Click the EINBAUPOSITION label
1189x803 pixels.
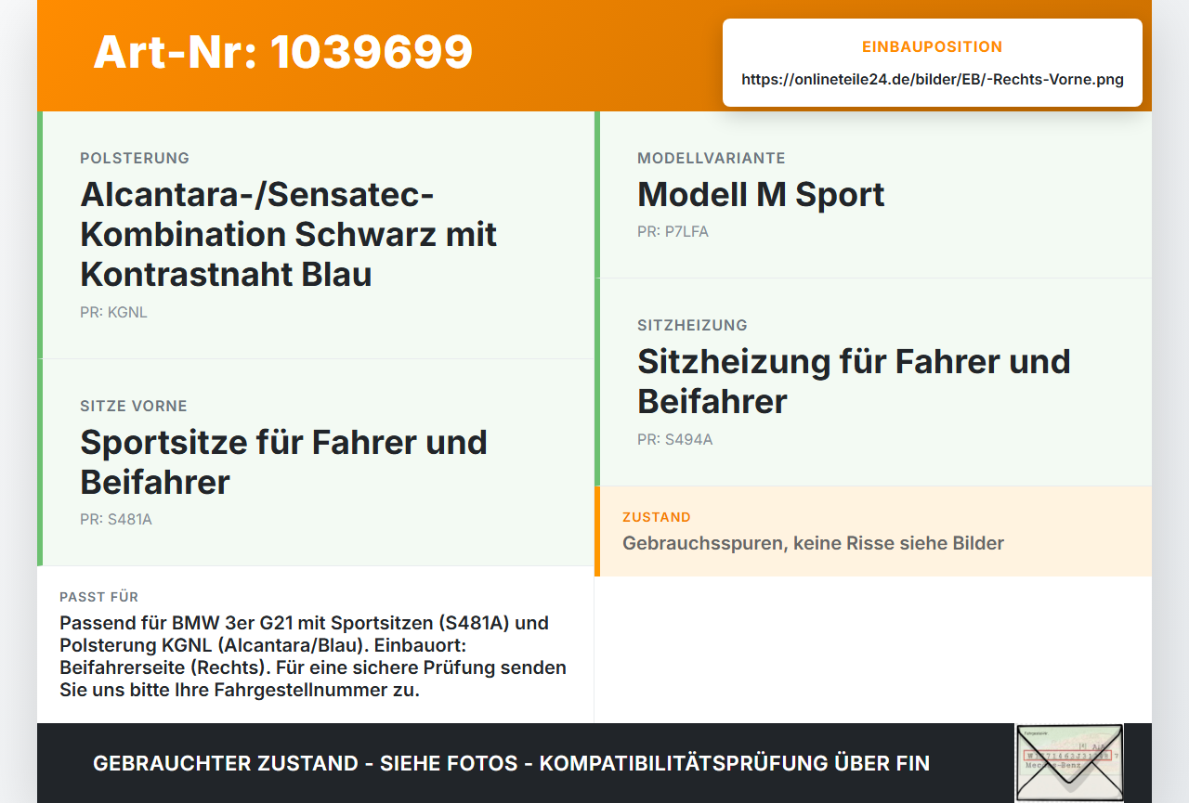point(933,47)
